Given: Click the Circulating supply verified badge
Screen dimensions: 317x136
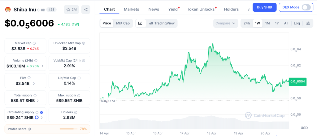Looking at the screenshot, I should coord(41,113).
